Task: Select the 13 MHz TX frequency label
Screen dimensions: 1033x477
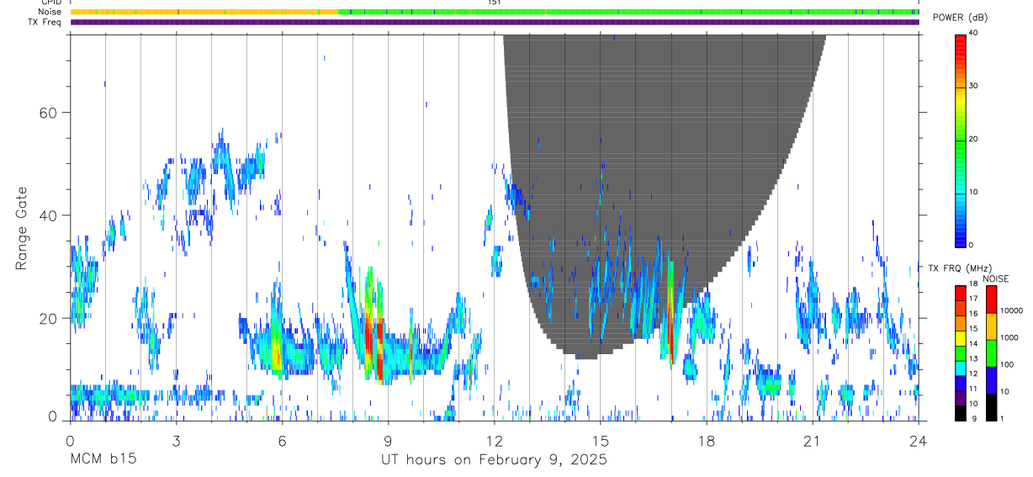Action: pos(973,358)
